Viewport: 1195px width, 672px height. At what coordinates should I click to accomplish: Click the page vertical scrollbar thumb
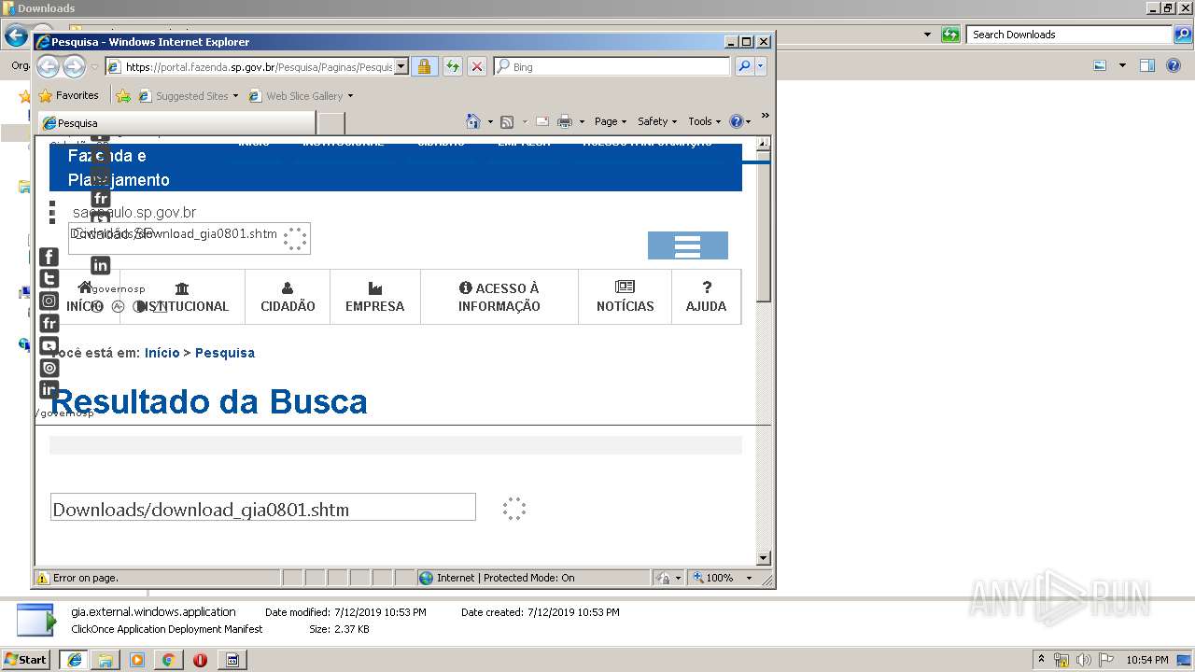point(764,229)
